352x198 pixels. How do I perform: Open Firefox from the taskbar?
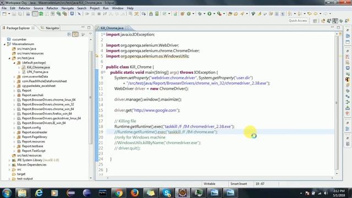coord(134,193)
